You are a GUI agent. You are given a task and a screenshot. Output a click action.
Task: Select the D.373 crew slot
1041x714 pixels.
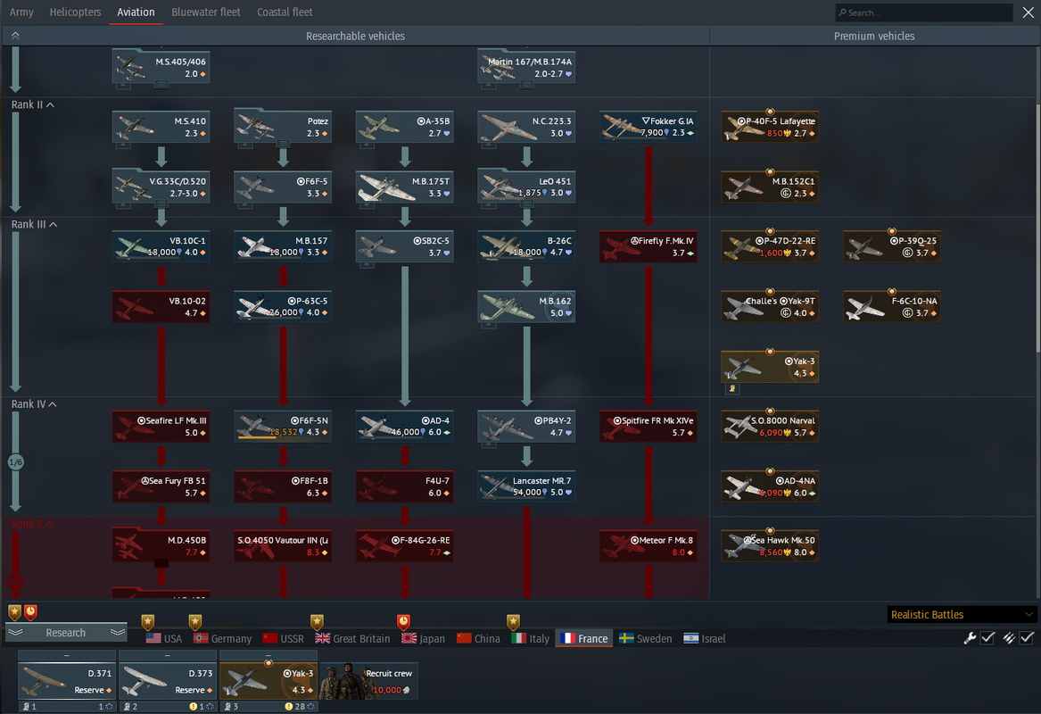(168, 681)
